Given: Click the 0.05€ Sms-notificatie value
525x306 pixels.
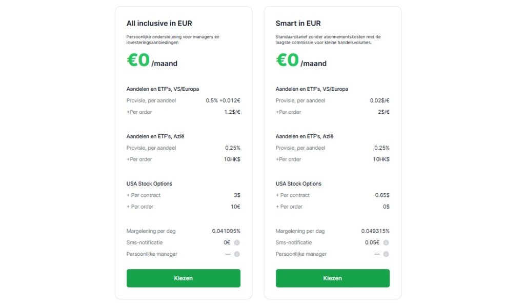Looking at the screenshot, I should pos(373,242).
